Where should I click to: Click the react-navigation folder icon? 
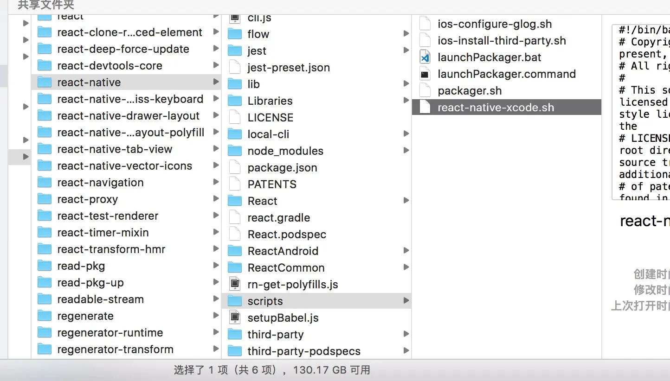pos(45,183)
